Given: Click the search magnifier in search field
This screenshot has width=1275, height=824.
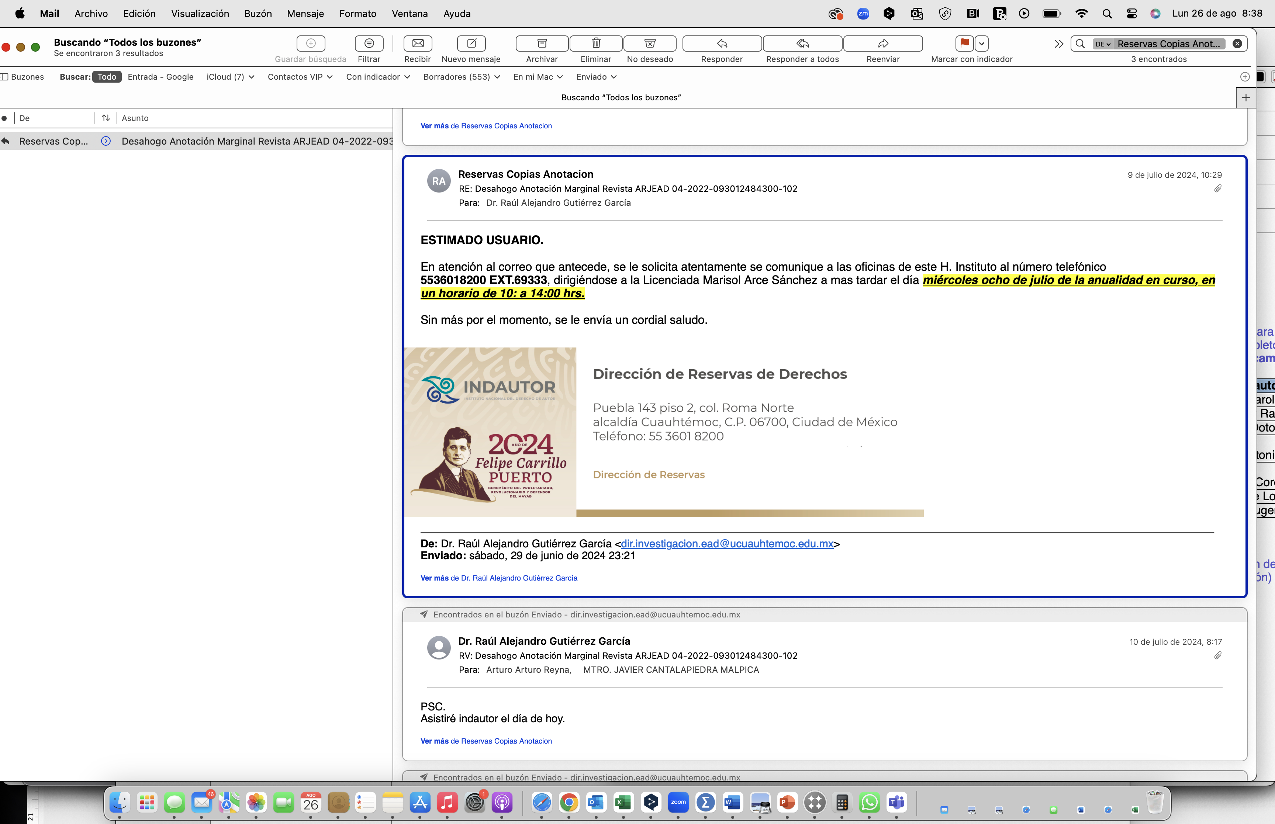Looking at the screenshot, I should click(1081, 44).
